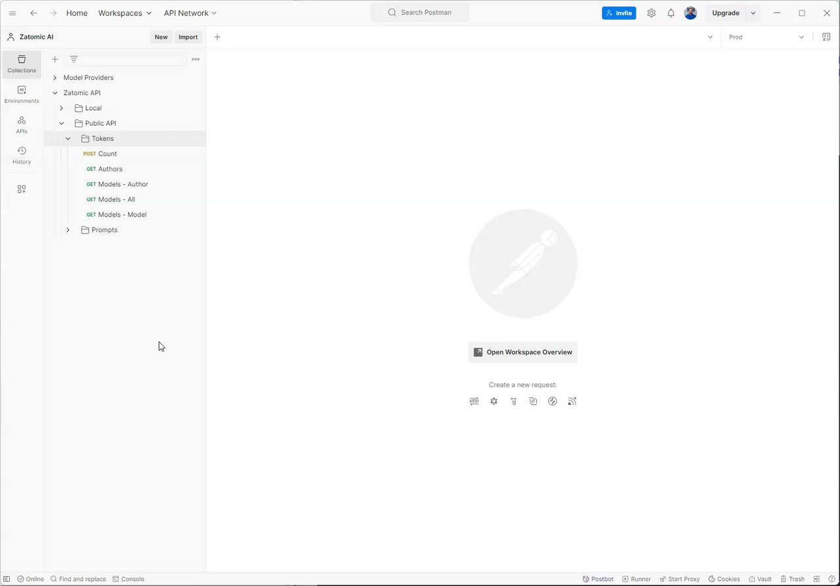840x586 pixels.
Task: Create a new WebSocket request
Action: [x=533, y=401]
